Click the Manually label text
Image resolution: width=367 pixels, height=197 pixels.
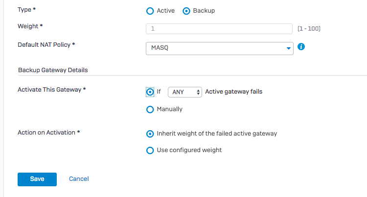coord(169,109)
